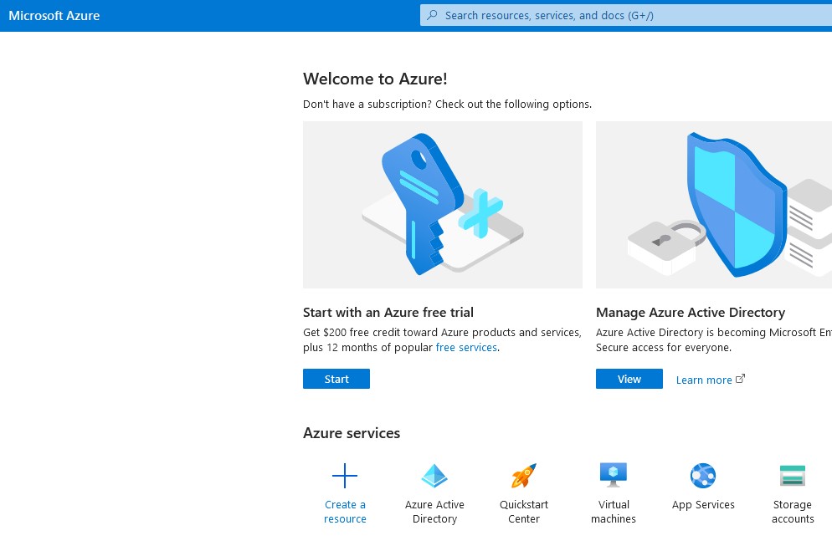The width and height of the screenshot is (832, 551).
Task: Open the Virtual machines service icon
Action: click(x=614, y=475)
